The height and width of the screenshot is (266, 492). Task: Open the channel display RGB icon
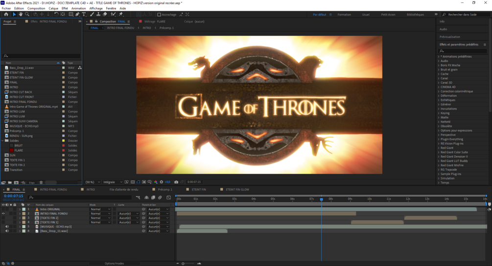(x=156, y=182)
